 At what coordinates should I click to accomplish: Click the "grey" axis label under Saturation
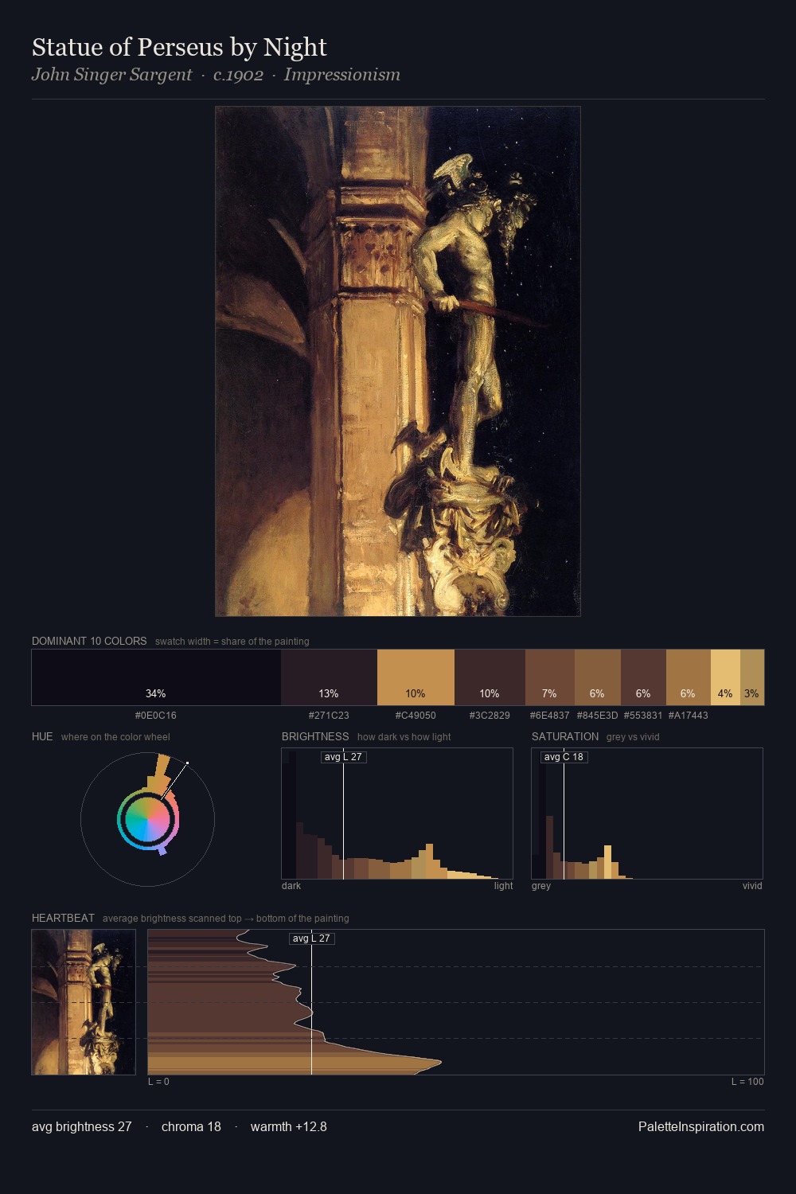(541, 886)
